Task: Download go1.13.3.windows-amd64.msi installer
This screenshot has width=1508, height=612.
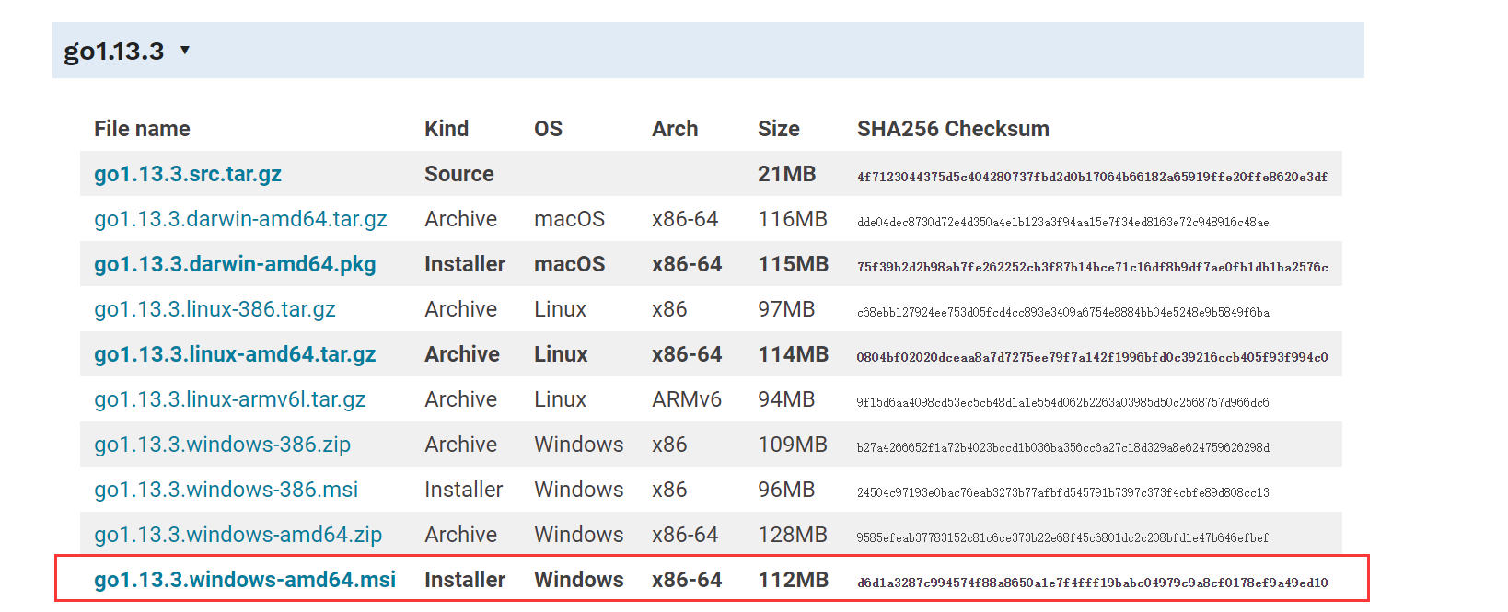Action: (x=245, y=580)
